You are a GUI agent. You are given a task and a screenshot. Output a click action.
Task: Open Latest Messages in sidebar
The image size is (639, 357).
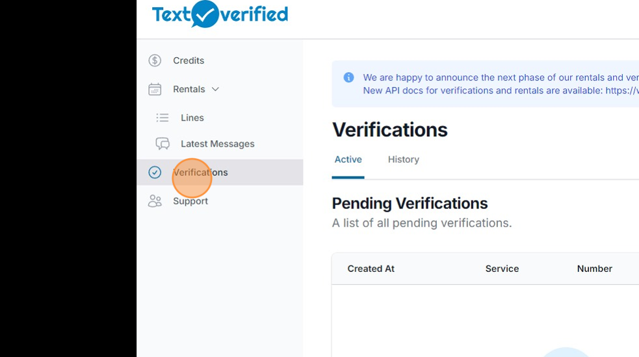click(x=218, y=143)
